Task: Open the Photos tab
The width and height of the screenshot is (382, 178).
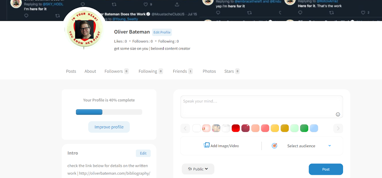Action: (209, 71)
